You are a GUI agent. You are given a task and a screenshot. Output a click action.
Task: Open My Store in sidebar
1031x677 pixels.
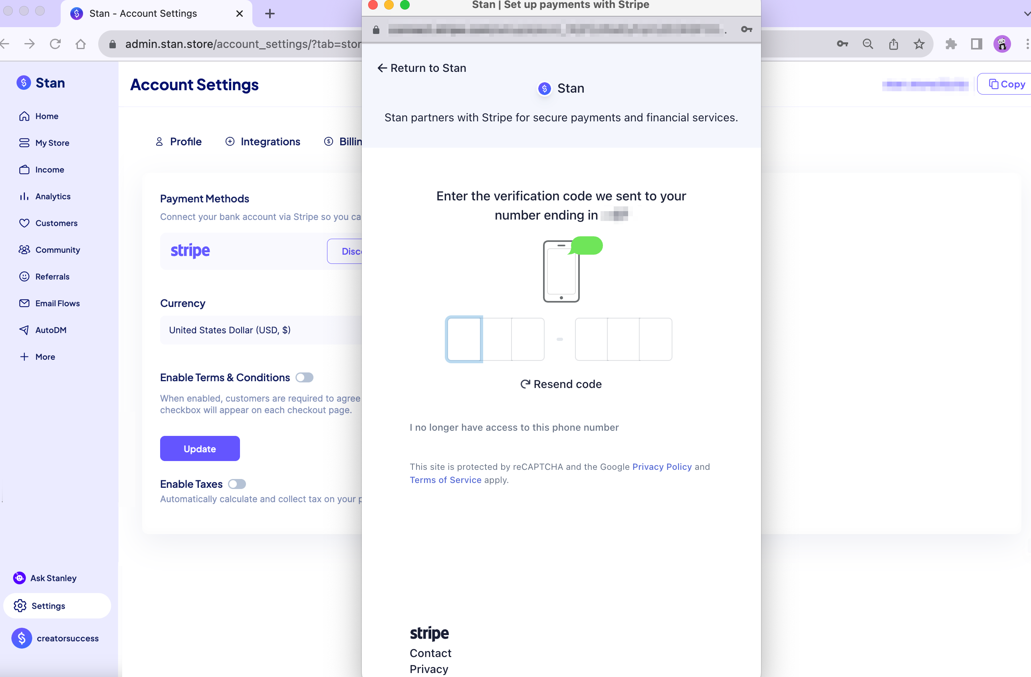pos(44,143)
